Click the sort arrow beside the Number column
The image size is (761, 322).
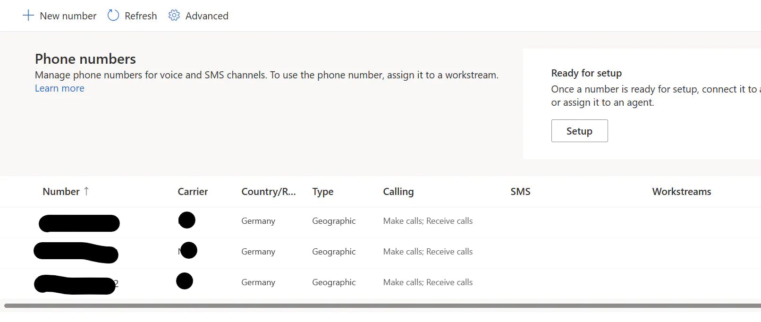tap(86, 191)
